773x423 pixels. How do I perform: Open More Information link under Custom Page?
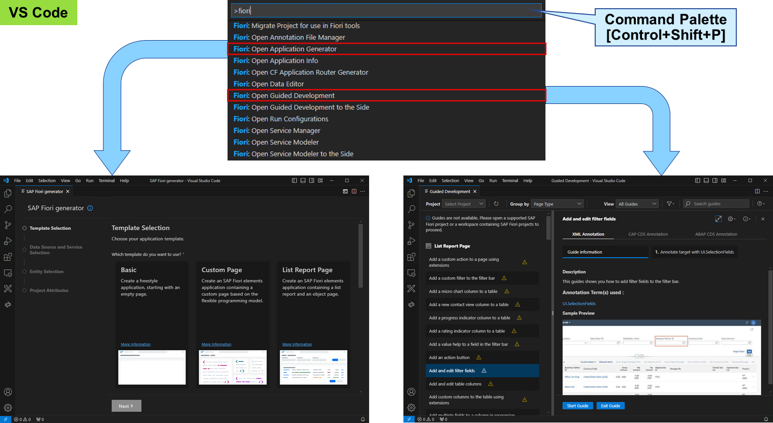[x=216, y=345]
